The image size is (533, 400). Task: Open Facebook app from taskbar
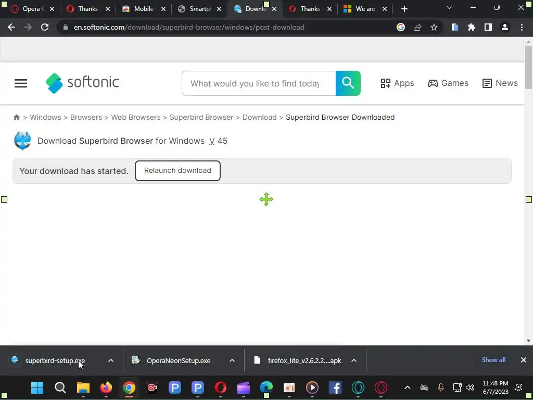point(335,387)
